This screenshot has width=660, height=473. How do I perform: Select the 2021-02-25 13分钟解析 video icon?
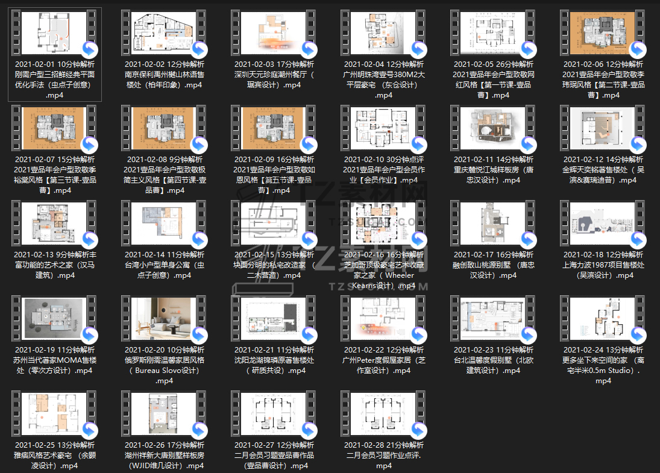[54, 413]
